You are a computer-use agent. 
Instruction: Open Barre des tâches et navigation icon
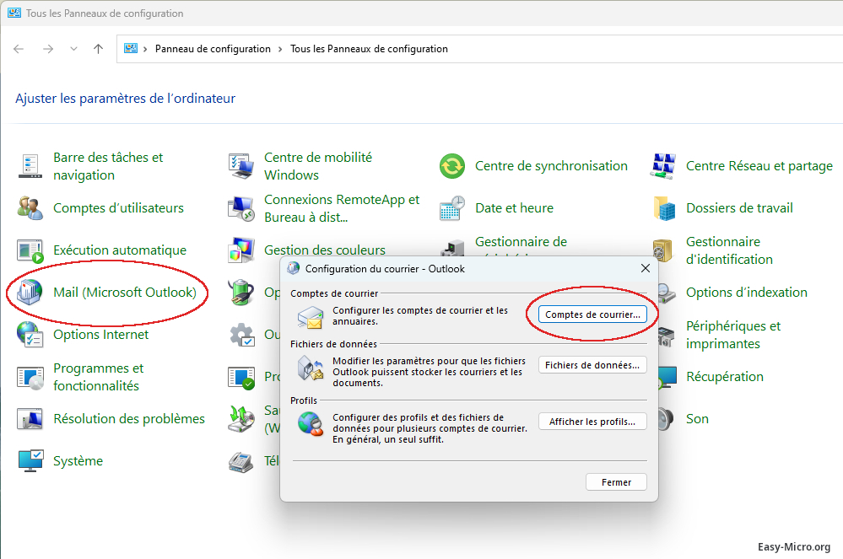pyautogui.click(x=30, y=166)
